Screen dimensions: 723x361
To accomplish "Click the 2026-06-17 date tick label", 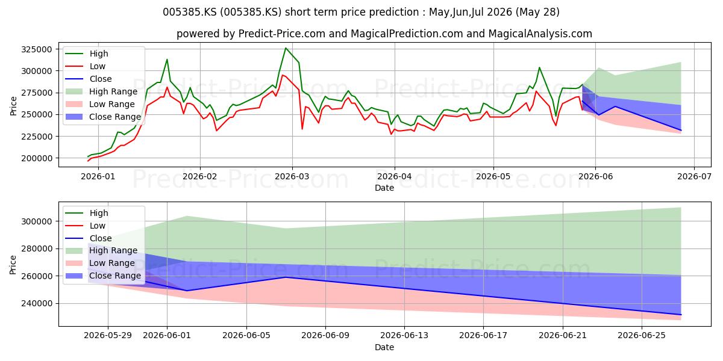I will [483, 336].
